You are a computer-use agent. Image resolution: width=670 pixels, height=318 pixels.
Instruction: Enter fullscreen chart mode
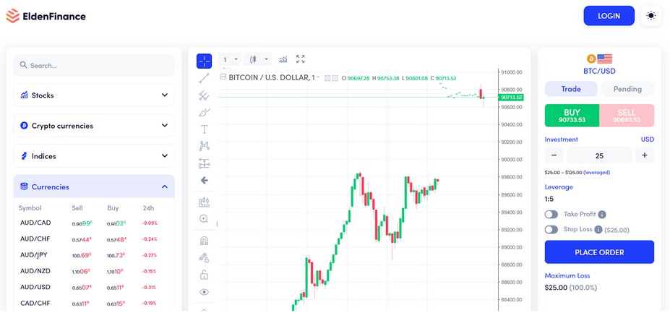coord(301,59)
